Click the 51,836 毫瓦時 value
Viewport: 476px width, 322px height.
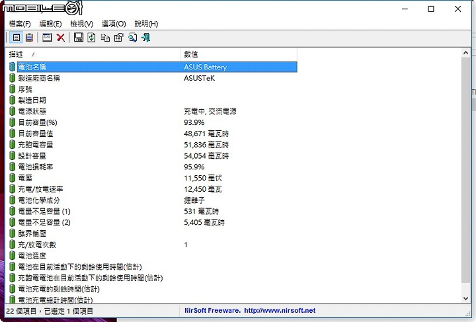tap(206, 145)
